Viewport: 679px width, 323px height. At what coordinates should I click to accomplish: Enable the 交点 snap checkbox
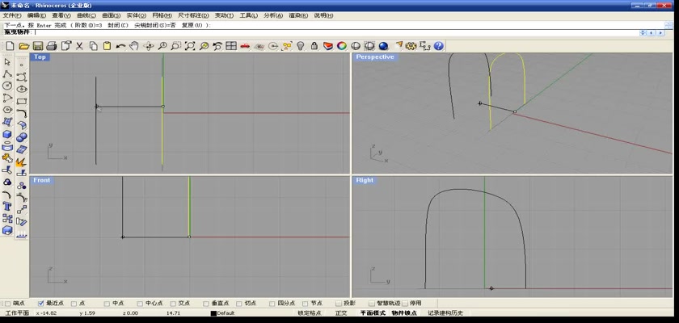(173, 304)
